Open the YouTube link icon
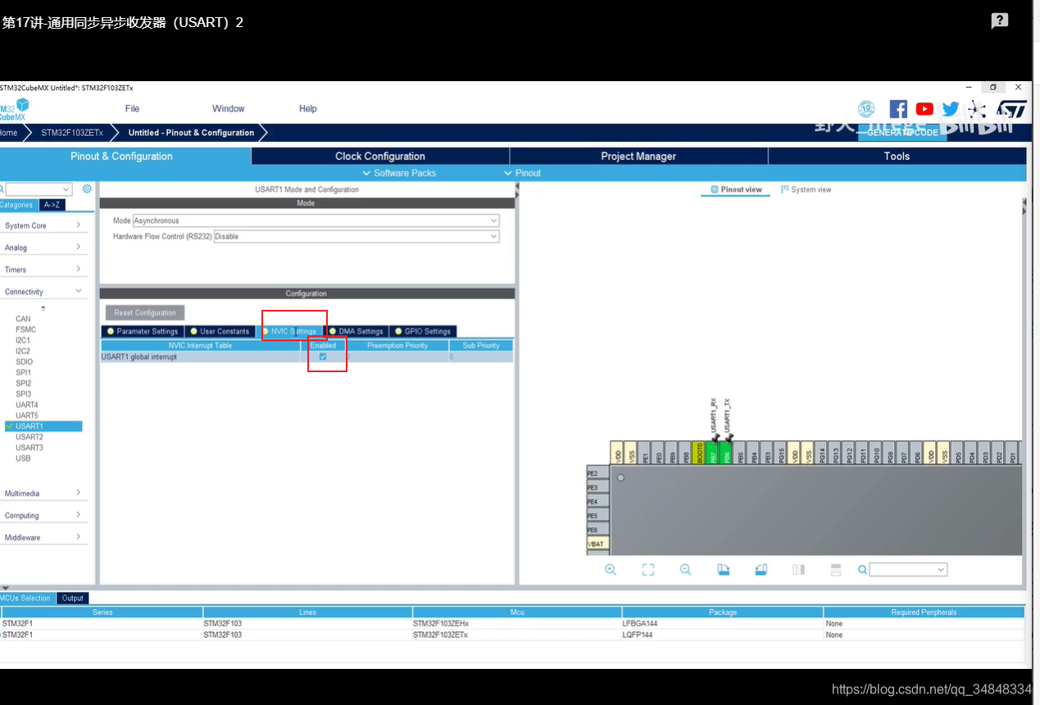This screenshot has width=1040, height=705. point(924,109)
